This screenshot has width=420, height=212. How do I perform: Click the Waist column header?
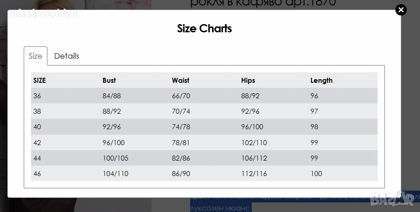coord(181,80)
